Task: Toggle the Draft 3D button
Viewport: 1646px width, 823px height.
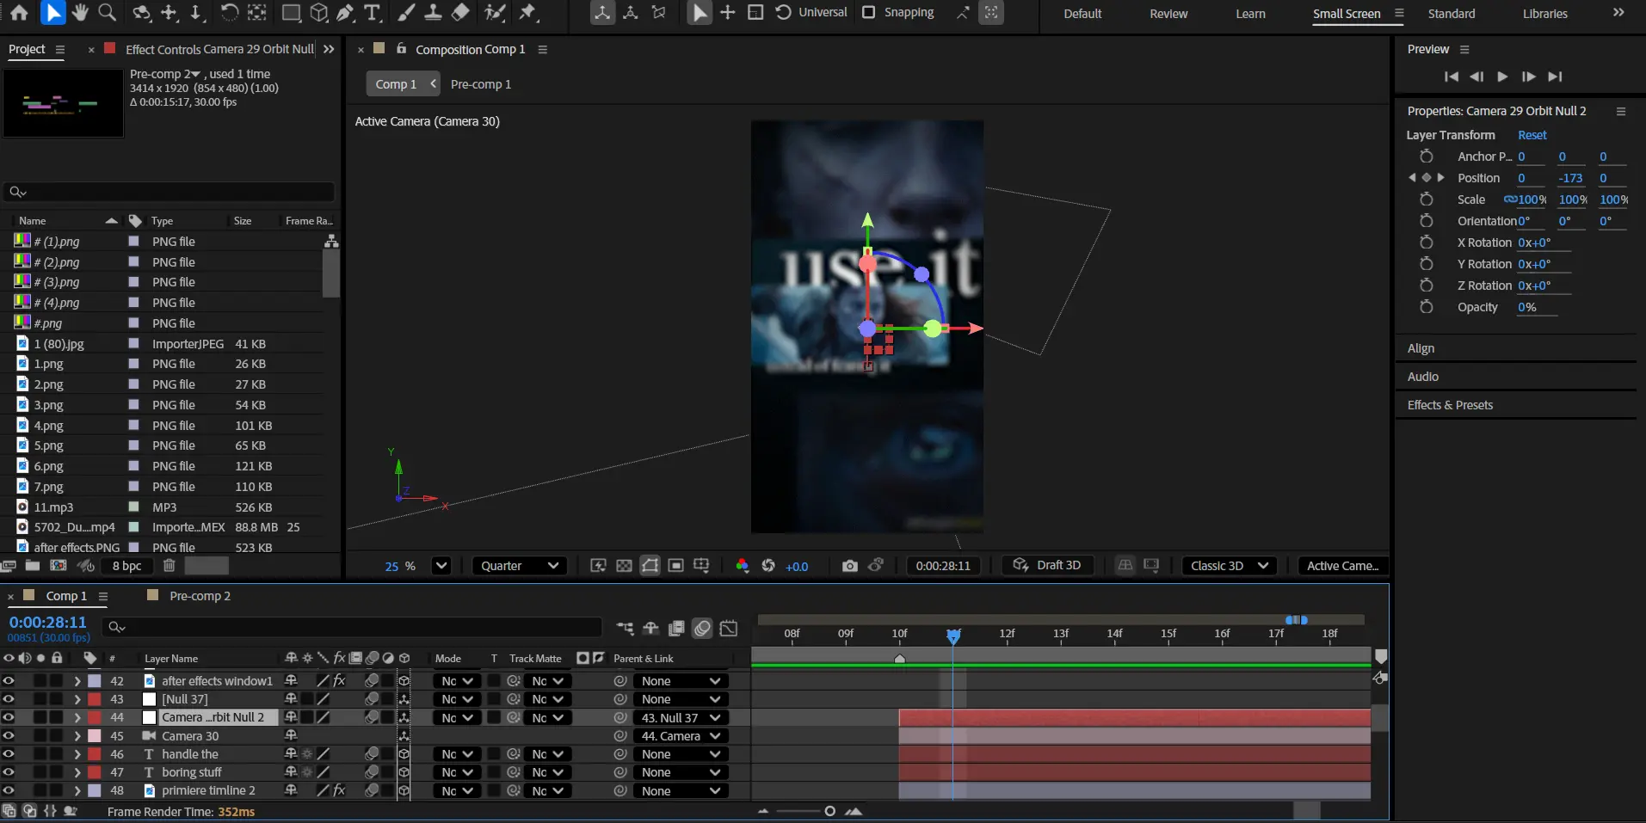Action: (1047, 565)
